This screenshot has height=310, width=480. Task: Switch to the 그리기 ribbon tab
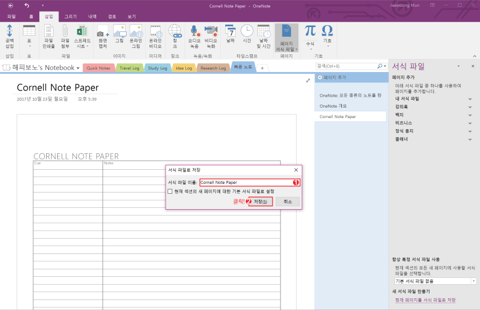(x=70, y=17)
